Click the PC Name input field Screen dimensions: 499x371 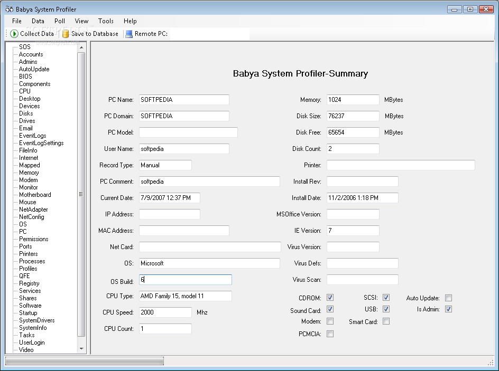click(x=184, y=100)
